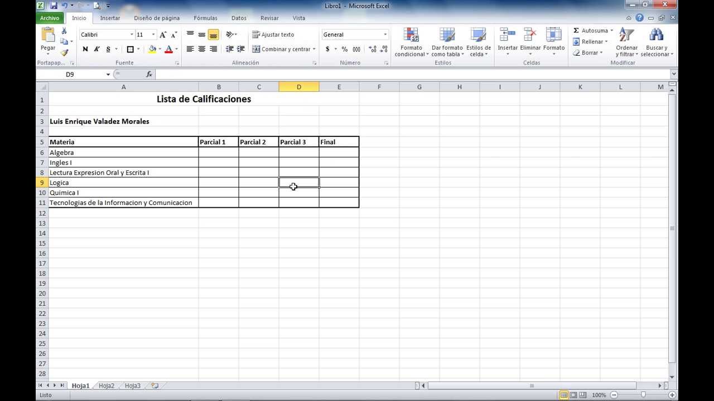
Task: Open the Calibri font name dropdown
Action: pos(132,35)
